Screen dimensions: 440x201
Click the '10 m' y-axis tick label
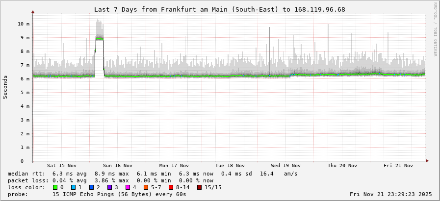pos(24,24)
